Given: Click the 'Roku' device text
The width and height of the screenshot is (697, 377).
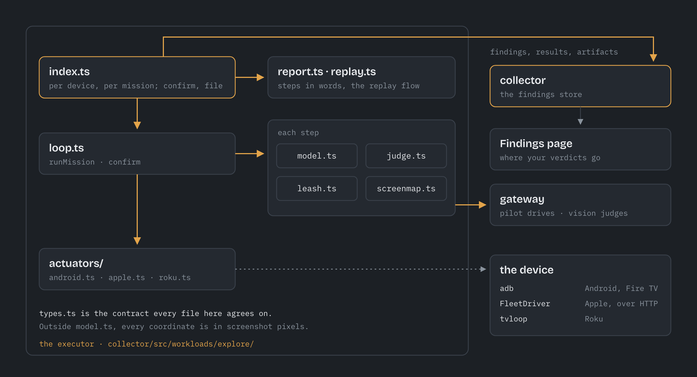Looking at the screenshot, I should point(594,319).
